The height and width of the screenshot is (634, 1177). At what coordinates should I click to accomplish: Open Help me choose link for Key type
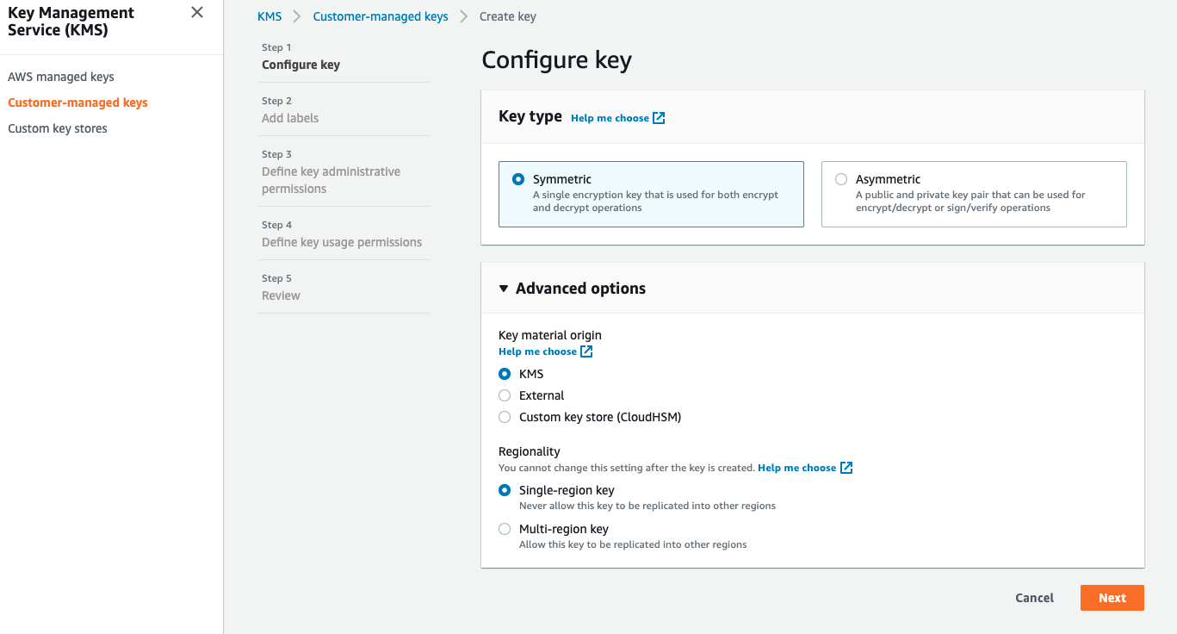610,118
